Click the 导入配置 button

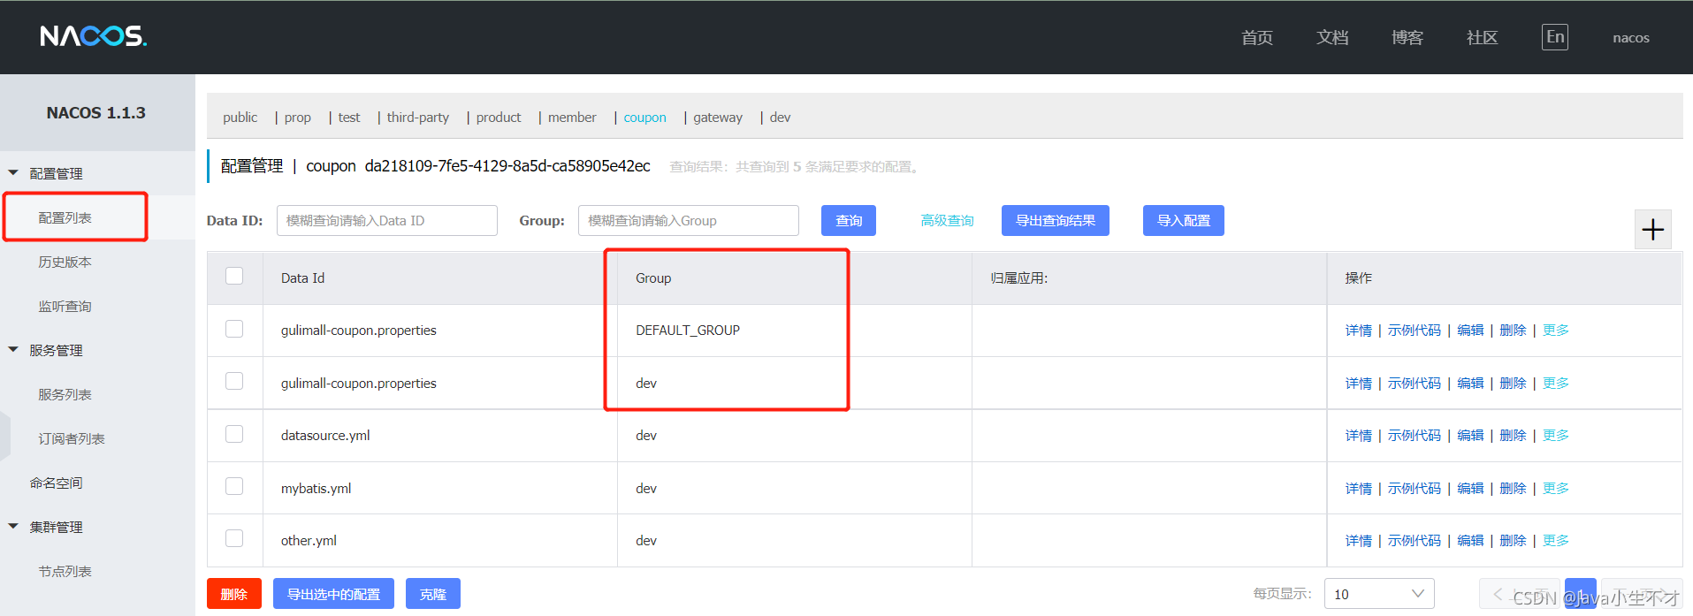coord(1184,221)
